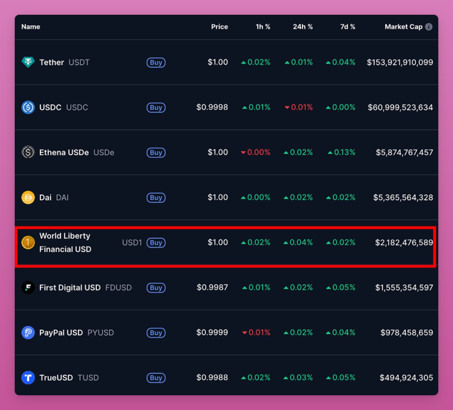
Task: Click Buy button for Dai
Action: pyautogui.click(x=156, y=198)
